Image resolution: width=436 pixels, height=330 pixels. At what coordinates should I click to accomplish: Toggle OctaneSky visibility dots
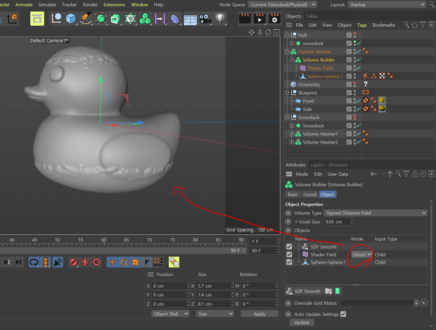[355, 85]
